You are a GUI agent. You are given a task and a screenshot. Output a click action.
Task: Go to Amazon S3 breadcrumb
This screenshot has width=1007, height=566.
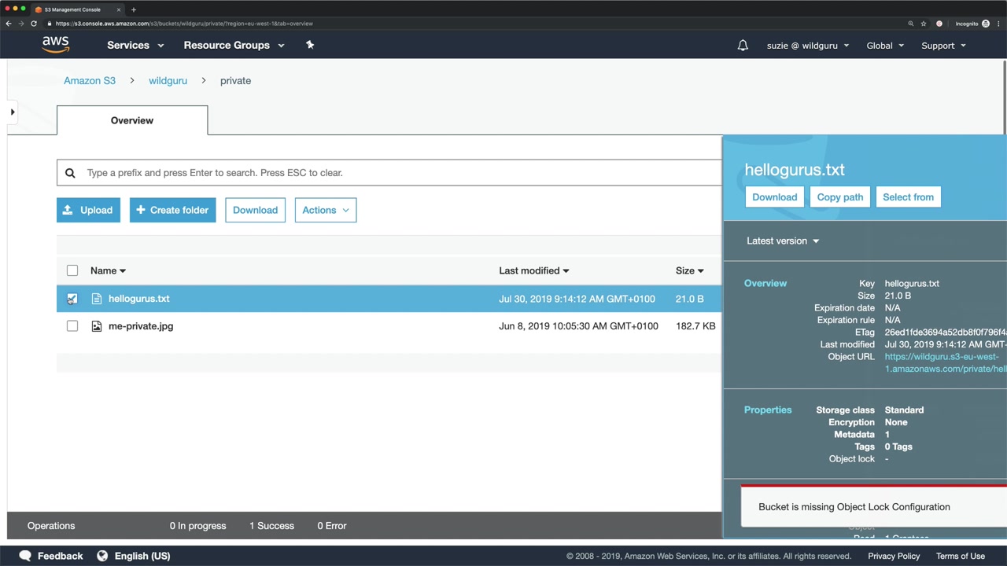click(90, 80)
